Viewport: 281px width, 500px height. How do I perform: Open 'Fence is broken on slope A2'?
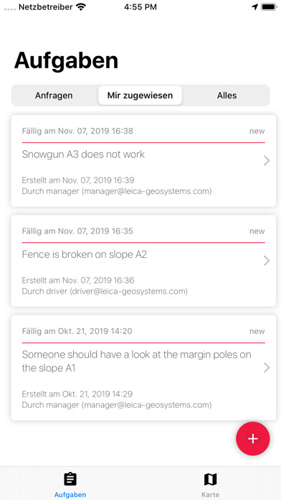(x=85, y=254)
